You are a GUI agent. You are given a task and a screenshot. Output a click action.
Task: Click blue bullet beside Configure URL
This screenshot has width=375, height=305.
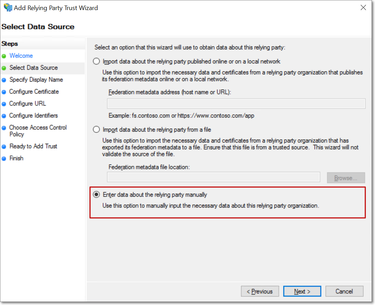click(x=4, y=104)
